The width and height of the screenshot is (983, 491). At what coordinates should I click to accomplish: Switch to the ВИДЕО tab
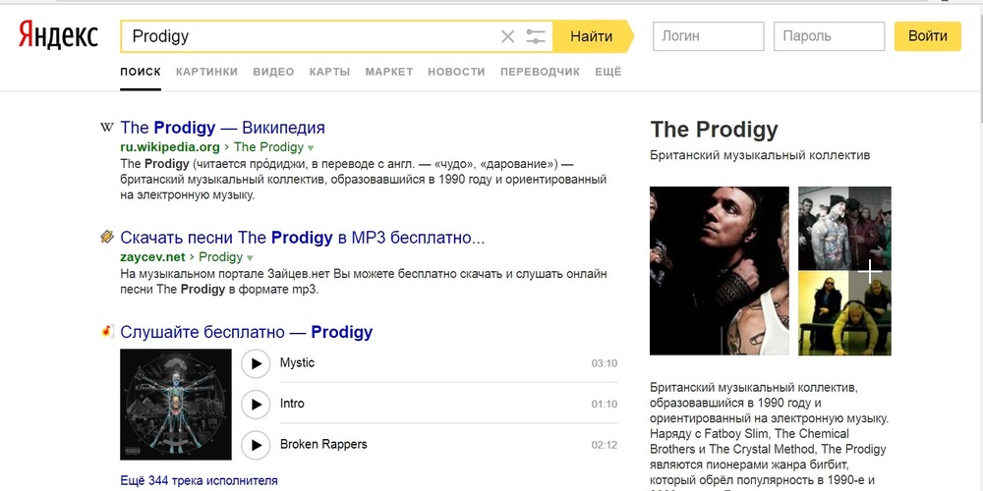[x=273, y=72]
